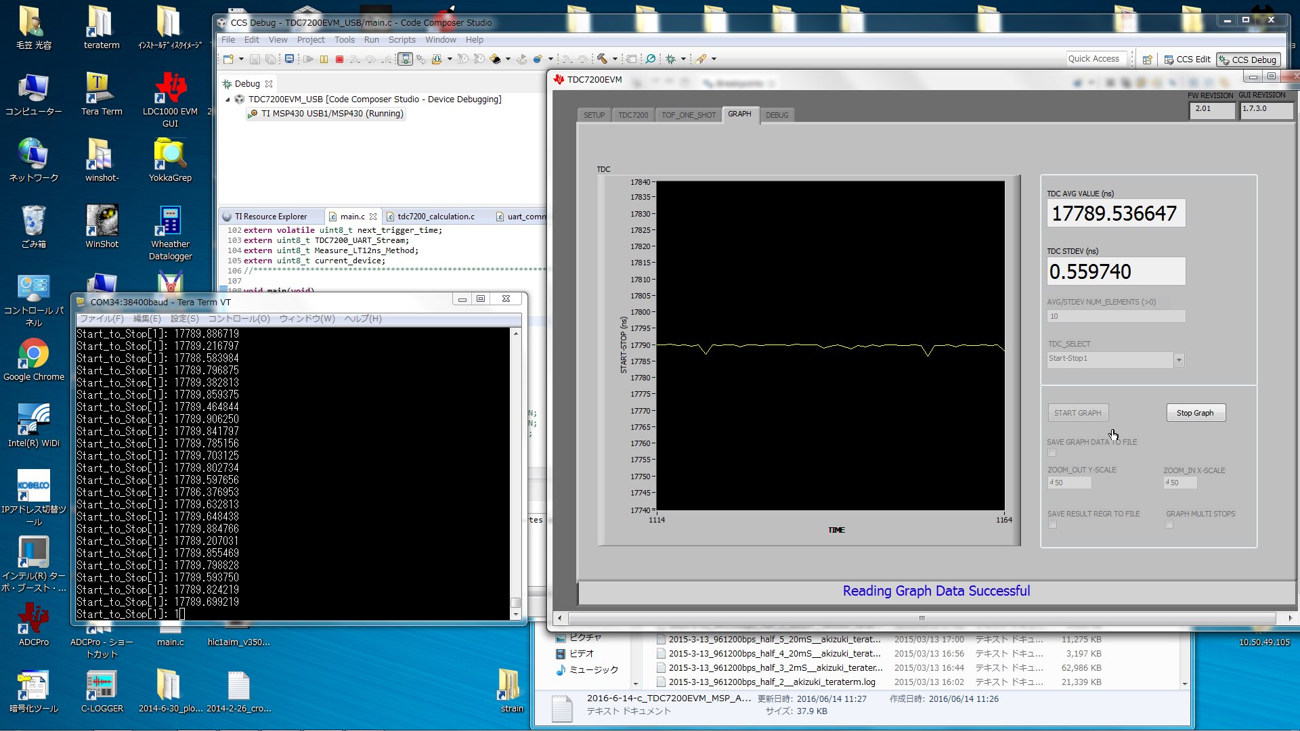Click the memory chip icon in CCS toolbar
Image resolution: width=1300 pixels, height=731 pixels.
point(496,59)
